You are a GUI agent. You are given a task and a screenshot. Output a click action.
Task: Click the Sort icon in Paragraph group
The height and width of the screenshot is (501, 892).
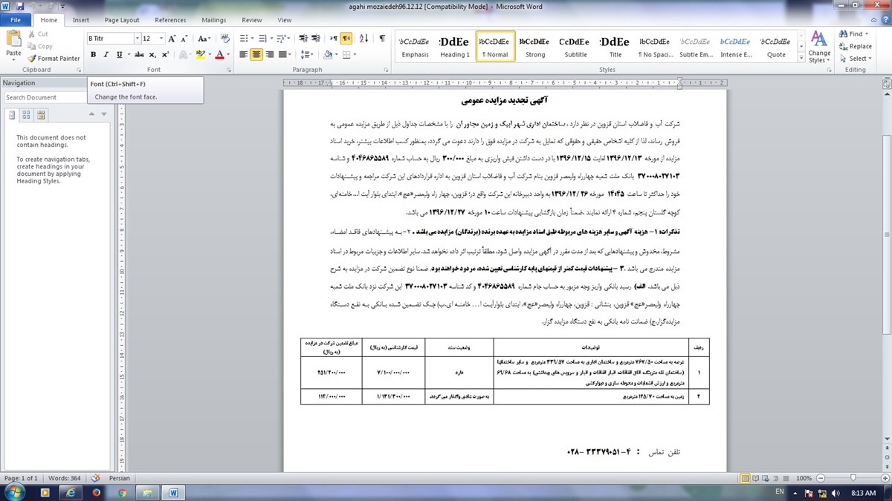pyautogui.click(x=365, y=39)
